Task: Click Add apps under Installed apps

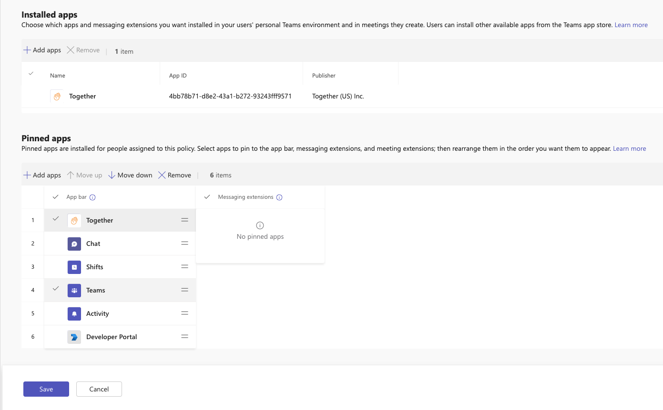Action: 42,49
